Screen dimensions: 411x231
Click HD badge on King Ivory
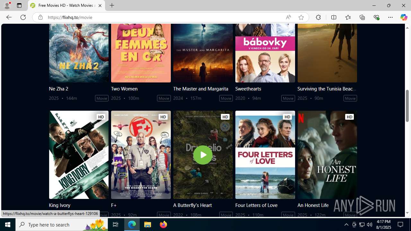101,117
